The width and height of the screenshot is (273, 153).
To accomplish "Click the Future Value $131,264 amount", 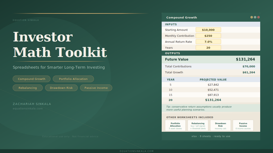I will [x=245, y=59].
